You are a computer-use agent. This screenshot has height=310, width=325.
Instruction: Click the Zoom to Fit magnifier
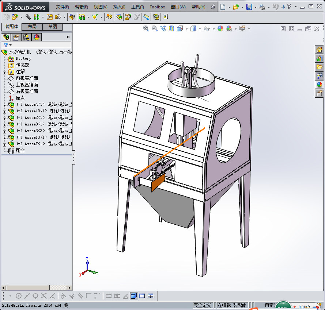146,28
